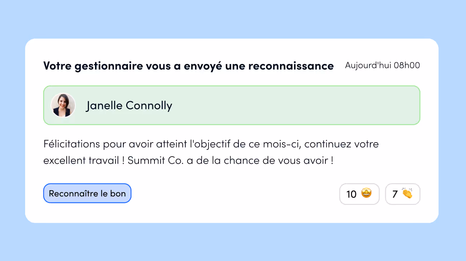Open Janelle Connolly's profile photo
This screenshot has height=261, width=466.
(63, 105)
